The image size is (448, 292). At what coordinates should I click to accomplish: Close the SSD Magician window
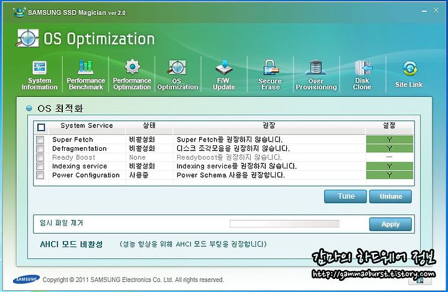click(x=436, y=11)
